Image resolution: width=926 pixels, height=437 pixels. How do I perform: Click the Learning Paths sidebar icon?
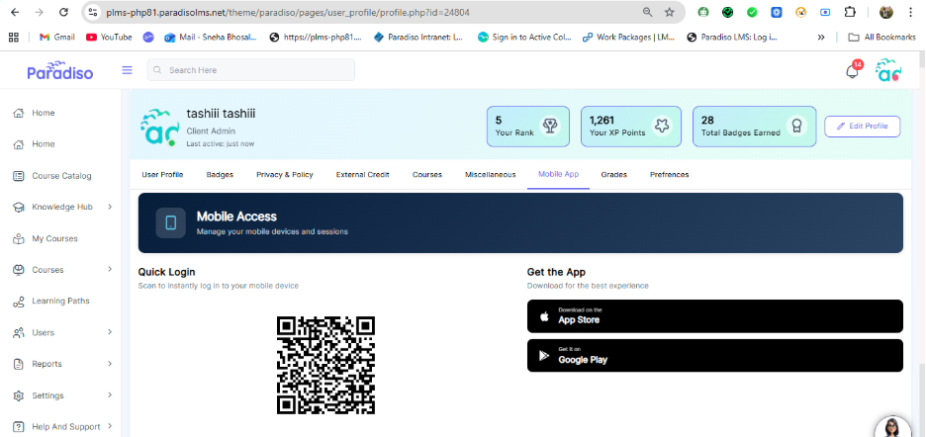click(18, 302)
